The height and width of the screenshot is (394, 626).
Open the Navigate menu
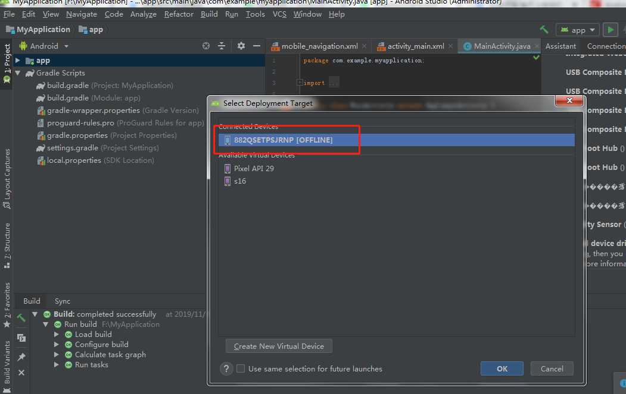pos(82,14)
